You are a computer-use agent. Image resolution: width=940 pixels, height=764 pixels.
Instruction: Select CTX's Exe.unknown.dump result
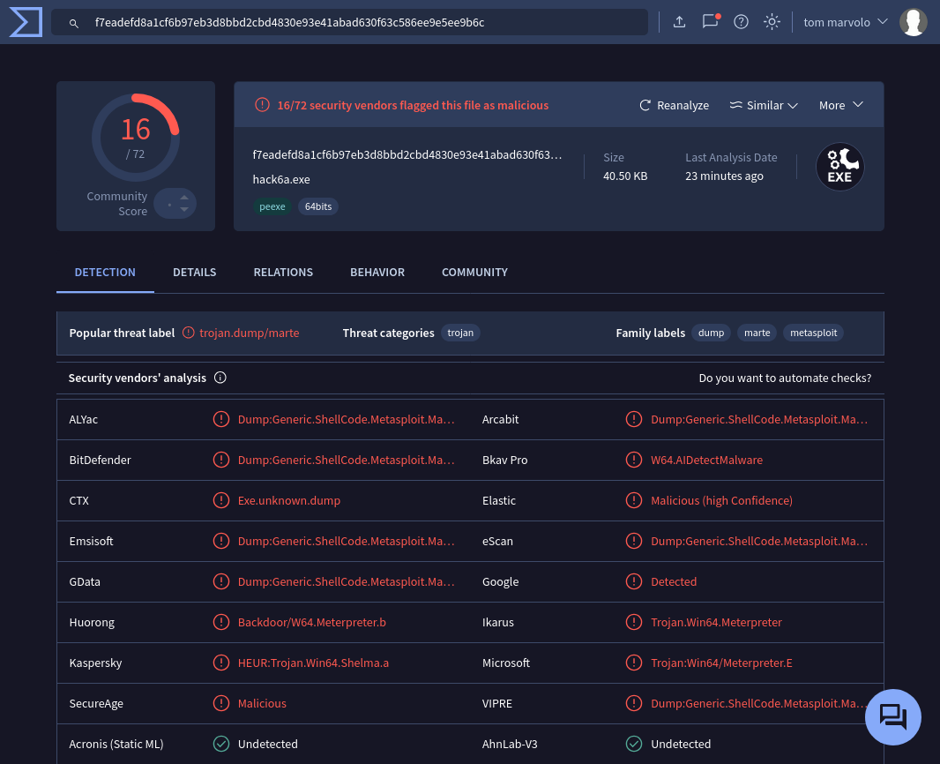click(289, 500)
